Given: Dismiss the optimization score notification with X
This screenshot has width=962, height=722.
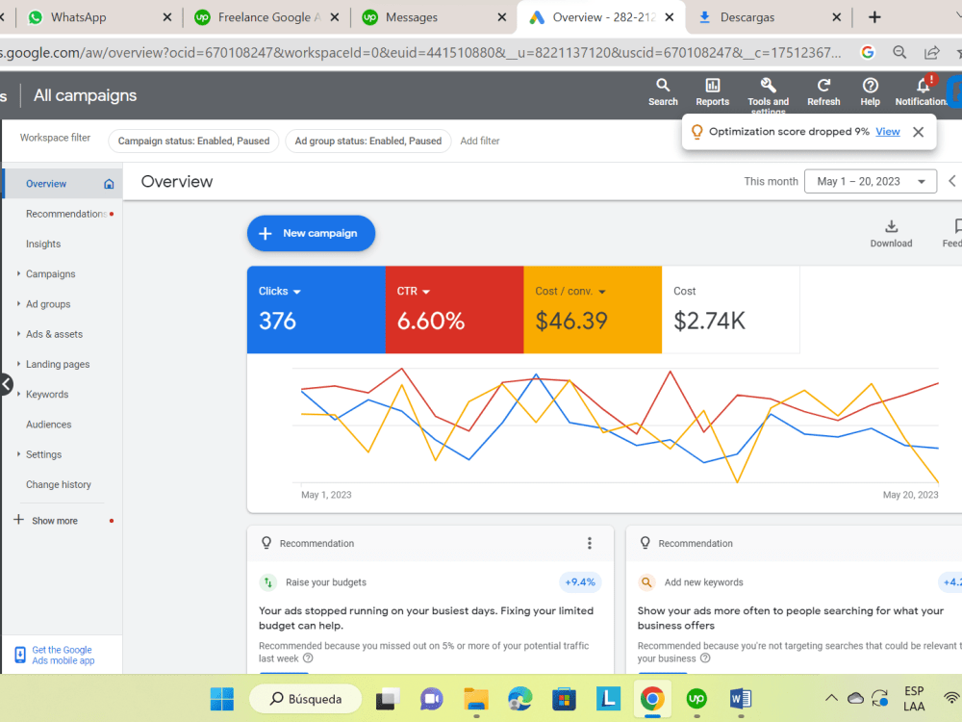Looking at the screenshot, I should (918, 132).
